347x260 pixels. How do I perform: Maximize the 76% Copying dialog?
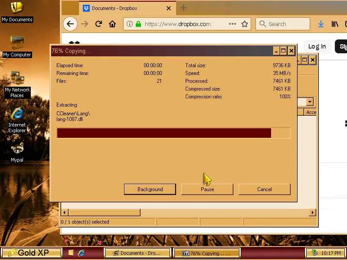(283, 51)
